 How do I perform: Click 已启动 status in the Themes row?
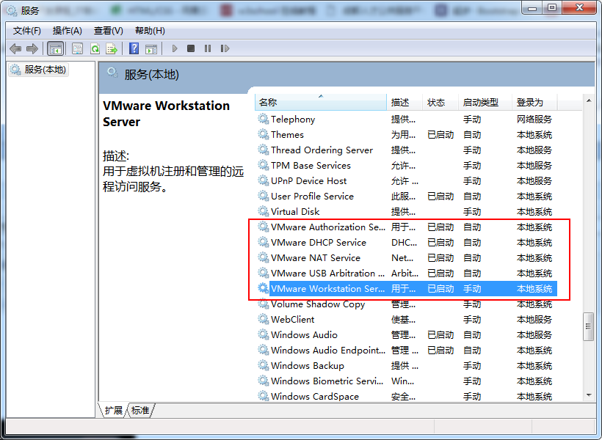point(440,135)
